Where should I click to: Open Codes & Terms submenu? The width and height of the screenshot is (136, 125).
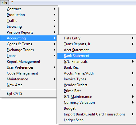(x=29, y=44)
